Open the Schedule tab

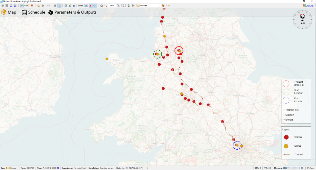tap(34, 12)
